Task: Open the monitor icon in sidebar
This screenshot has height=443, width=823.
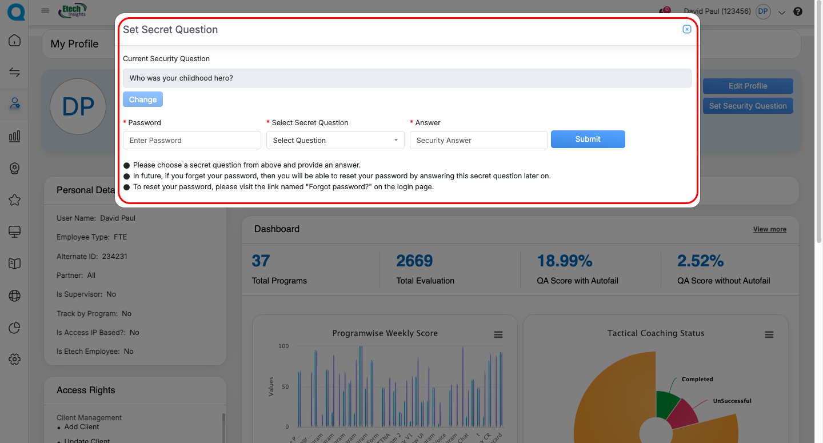Action: click(x=14, y=232)
